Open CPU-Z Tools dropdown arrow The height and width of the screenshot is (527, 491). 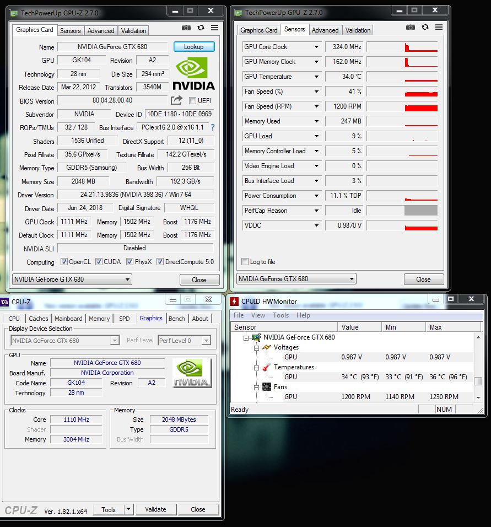click(x=129, y=509)
